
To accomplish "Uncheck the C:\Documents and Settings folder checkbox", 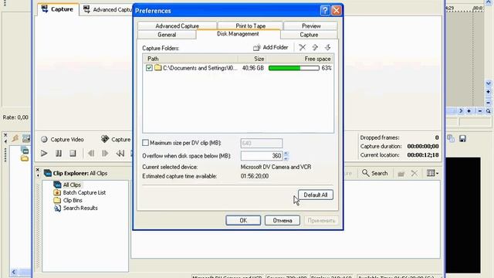I will tap(149, 68).
